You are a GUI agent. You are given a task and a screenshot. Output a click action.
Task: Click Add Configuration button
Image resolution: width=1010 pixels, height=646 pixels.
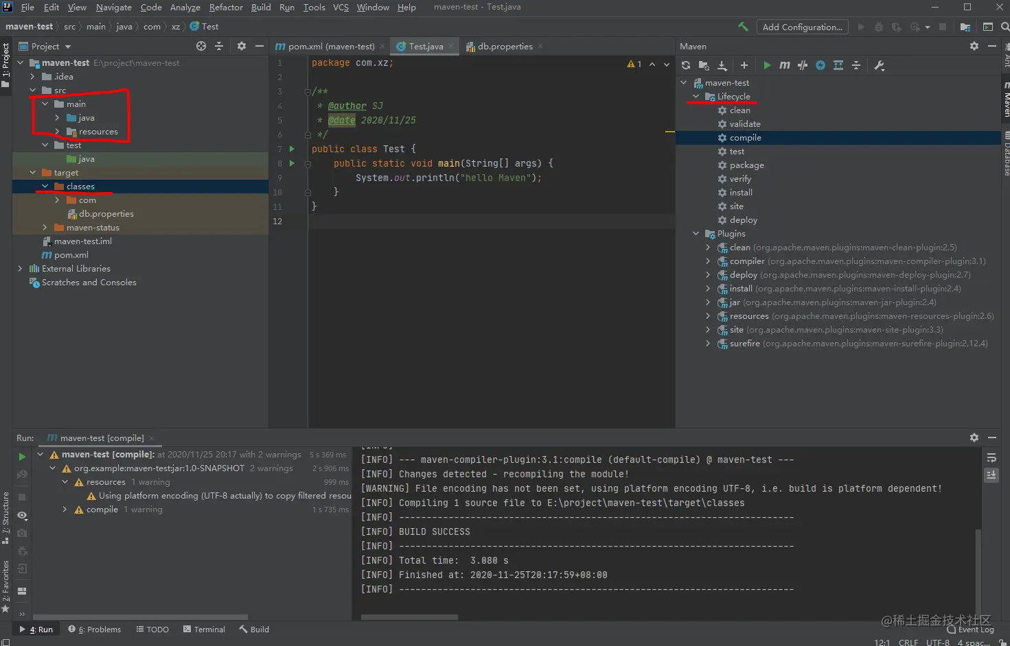coord(802,27)
